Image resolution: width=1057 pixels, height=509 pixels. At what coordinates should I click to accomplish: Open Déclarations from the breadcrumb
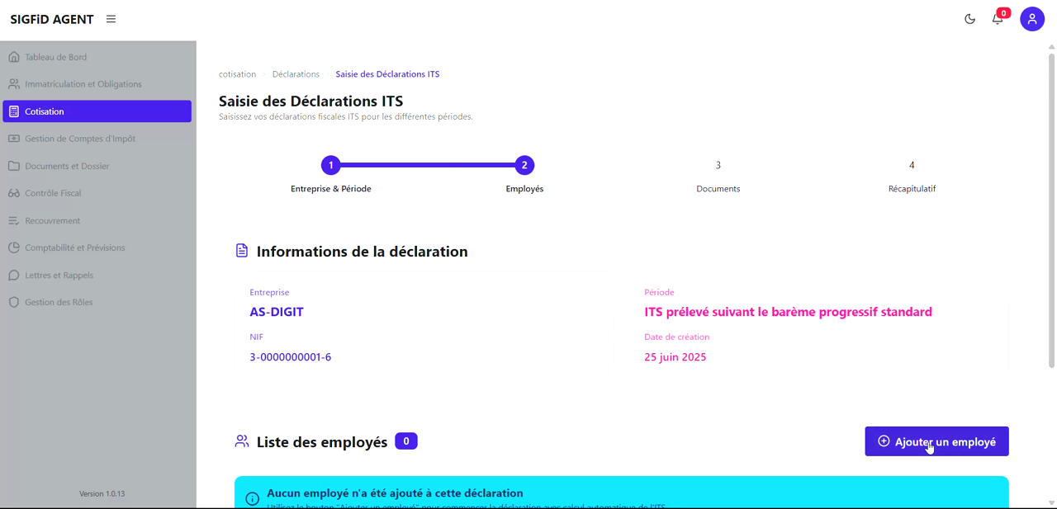[296, 73]
